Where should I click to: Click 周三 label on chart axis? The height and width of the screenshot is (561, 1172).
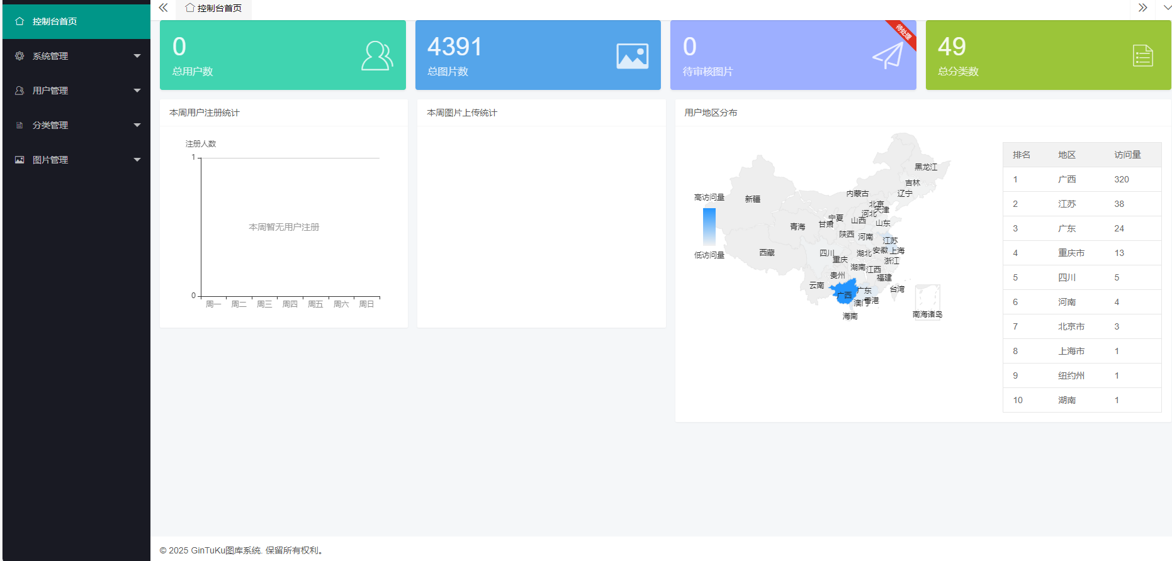pos(264,304)
